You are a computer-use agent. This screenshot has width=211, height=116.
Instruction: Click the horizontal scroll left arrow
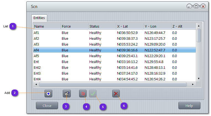tap(36, 84)
